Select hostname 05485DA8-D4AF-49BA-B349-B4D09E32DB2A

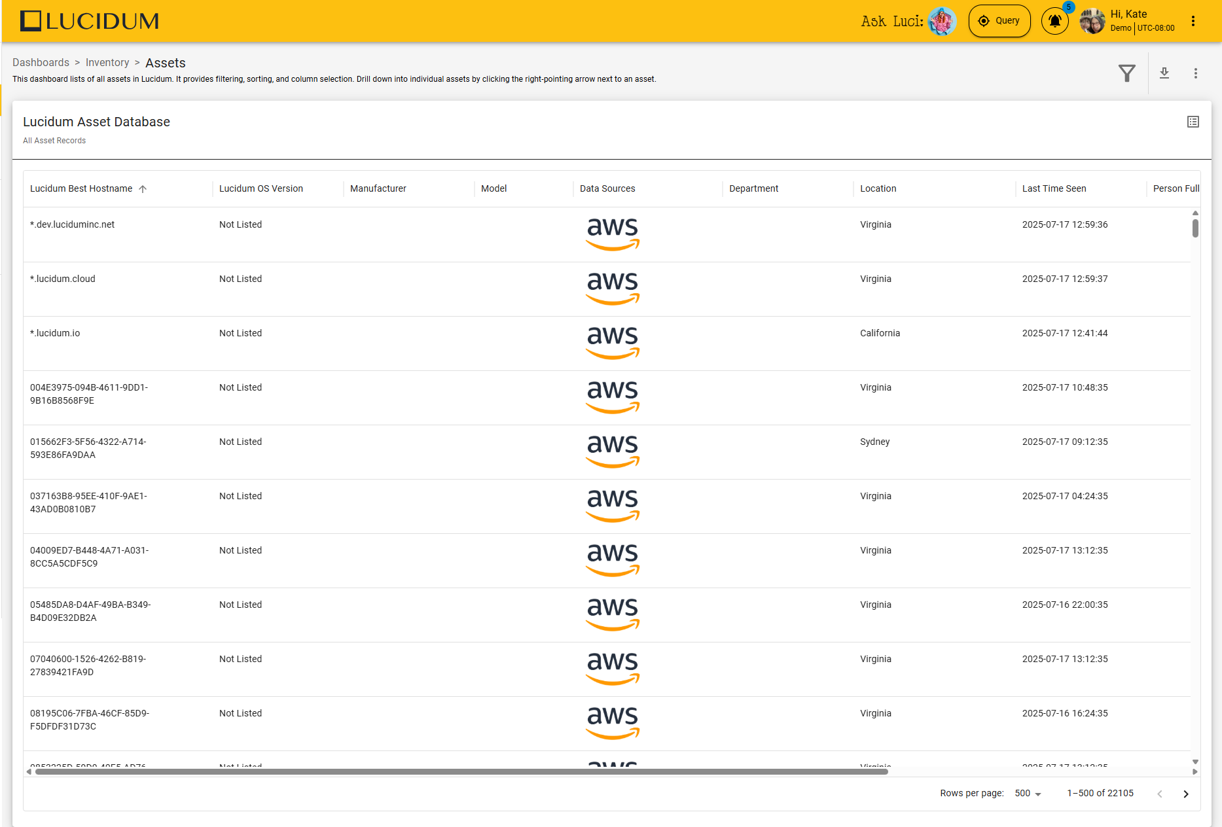click(90, 611)
